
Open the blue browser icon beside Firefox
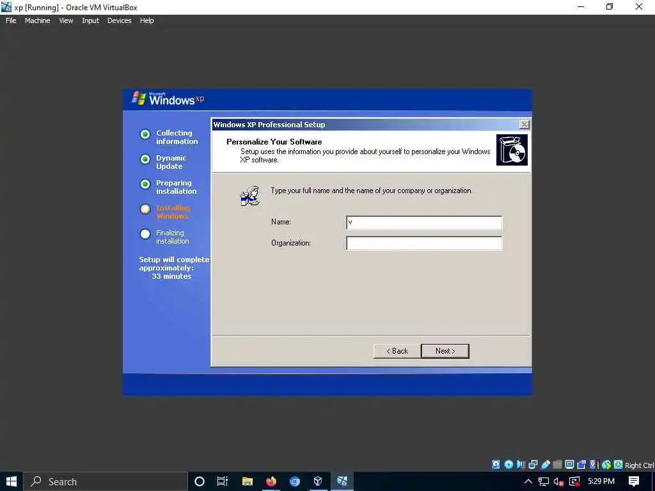coord(295,481)
